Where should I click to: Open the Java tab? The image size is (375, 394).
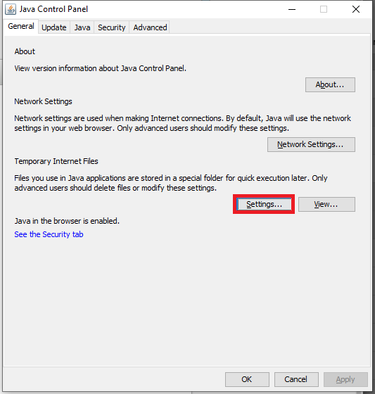82,27
